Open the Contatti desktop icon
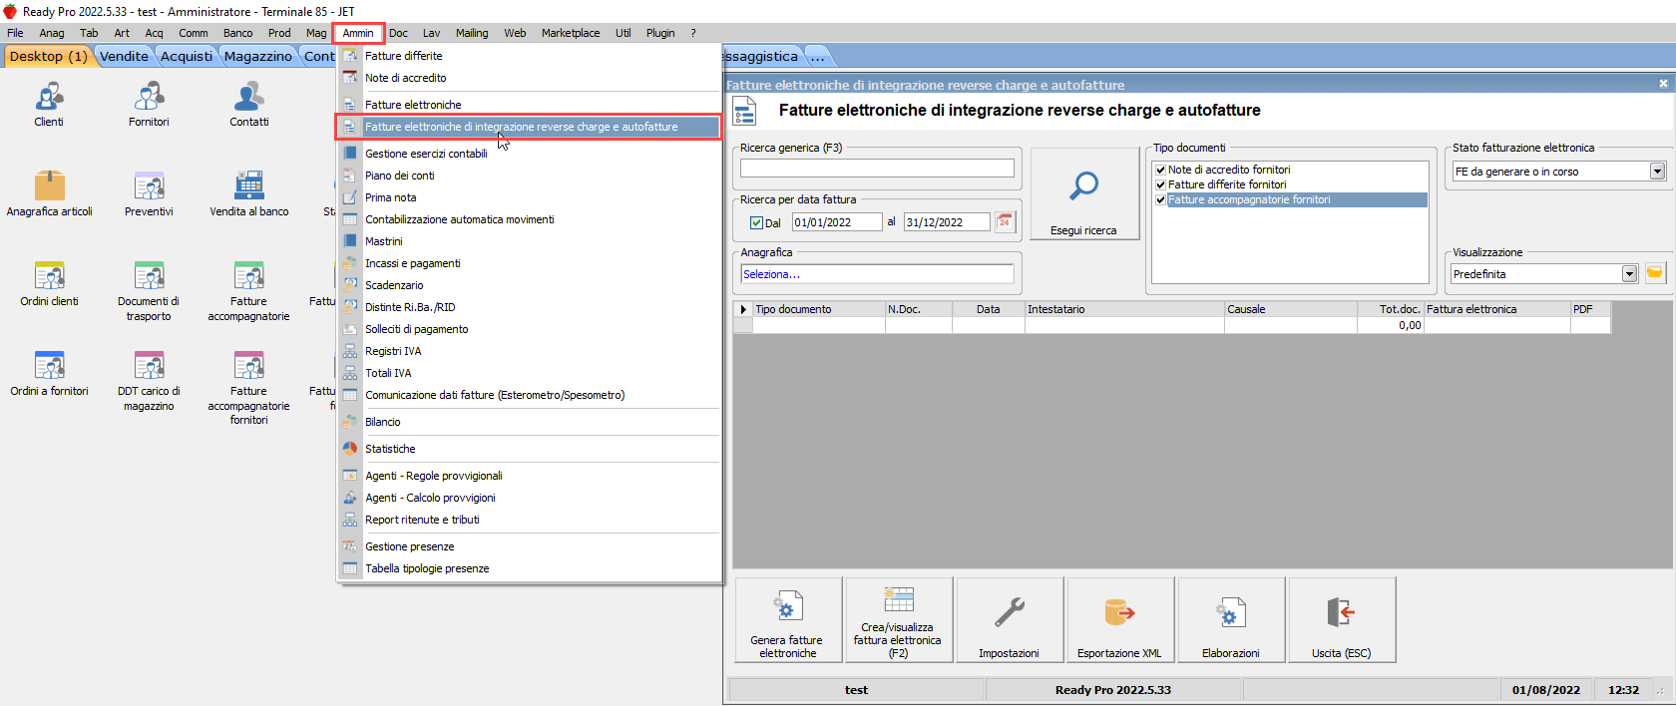The height and width of the screenshot is (706, 1676). point(249,104)
